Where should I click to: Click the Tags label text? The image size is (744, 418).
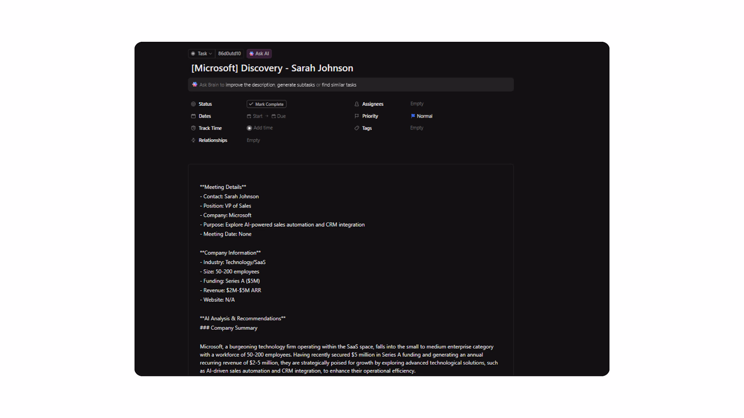(x=367, y=128)
